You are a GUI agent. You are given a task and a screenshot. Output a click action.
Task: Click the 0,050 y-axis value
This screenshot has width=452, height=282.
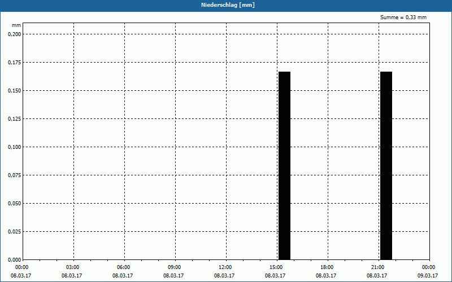coord(15,204)
